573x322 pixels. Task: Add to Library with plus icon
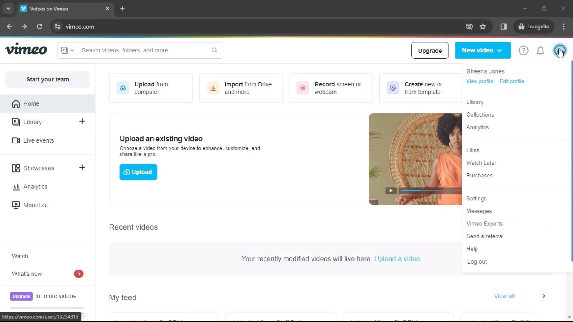[x=82, y=121]
